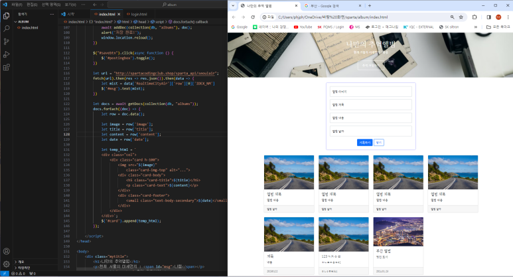513x277 pixels.
Task: Open Chrome tab search dropdown arrow
Action: [x=233, y=5]
